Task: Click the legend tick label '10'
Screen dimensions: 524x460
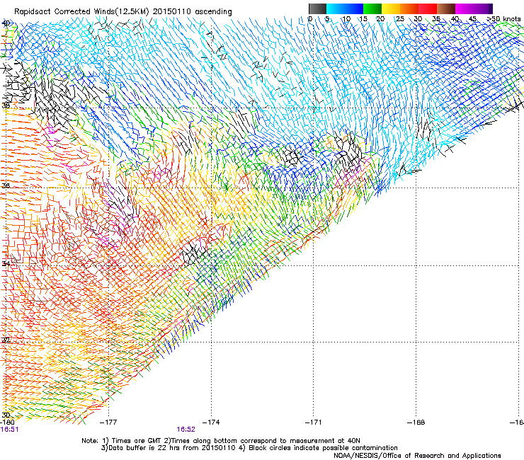Action: pyautogui.click(x=346, y=19)
